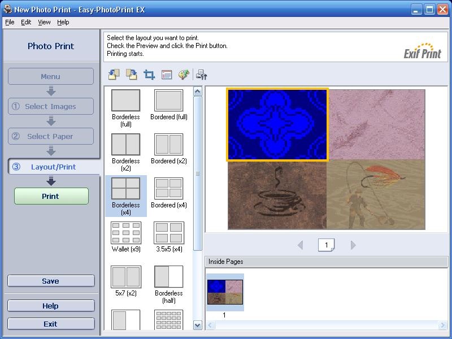Select the coffee cup photo in preview
Screen dimensions: 452x339
(277, 195)
